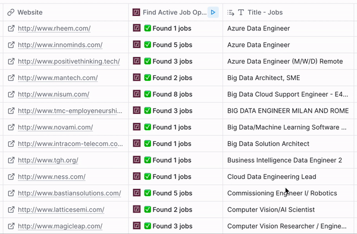Open external link icon for mantech.com row
Viewport: 357px width, 234px height.
point(11,78)
